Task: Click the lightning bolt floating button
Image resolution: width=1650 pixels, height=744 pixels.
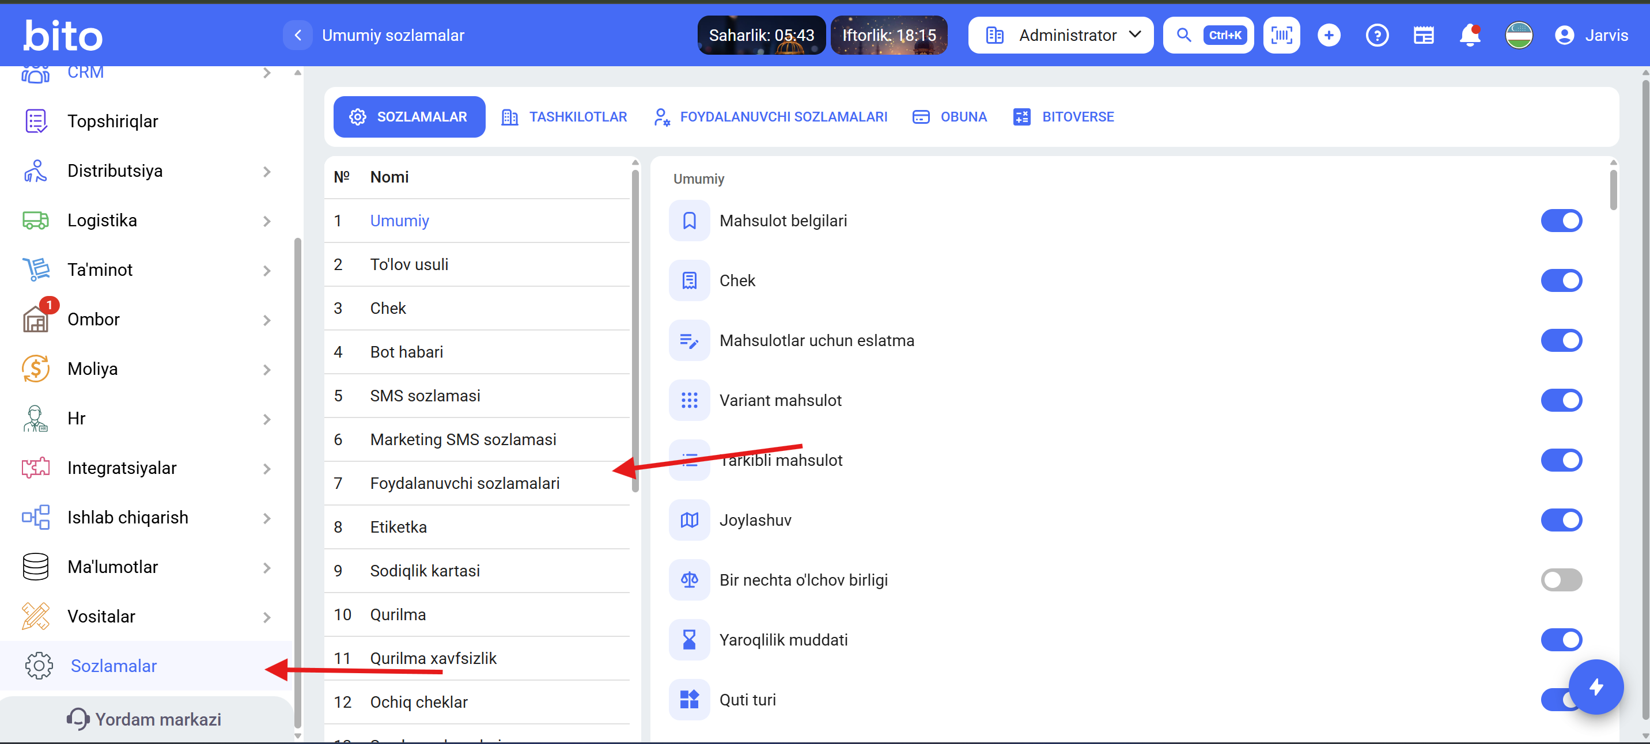Action: 1595,686
